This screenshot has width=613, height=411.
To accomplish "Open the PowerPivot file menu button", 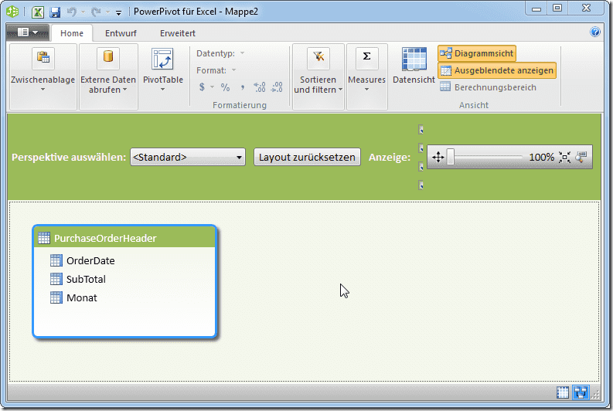I will coord(28,32).
